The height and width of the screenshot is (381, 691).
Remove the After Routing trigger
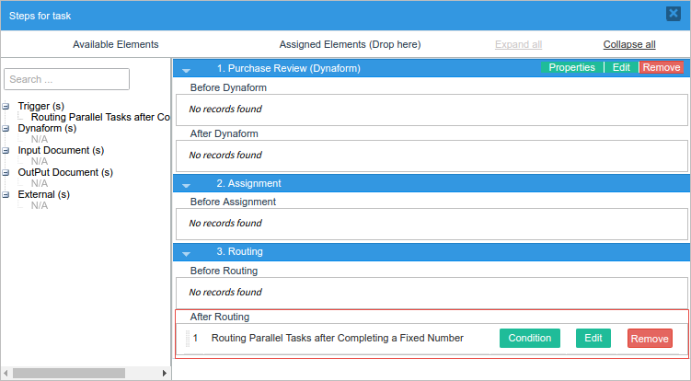(650, 339)
